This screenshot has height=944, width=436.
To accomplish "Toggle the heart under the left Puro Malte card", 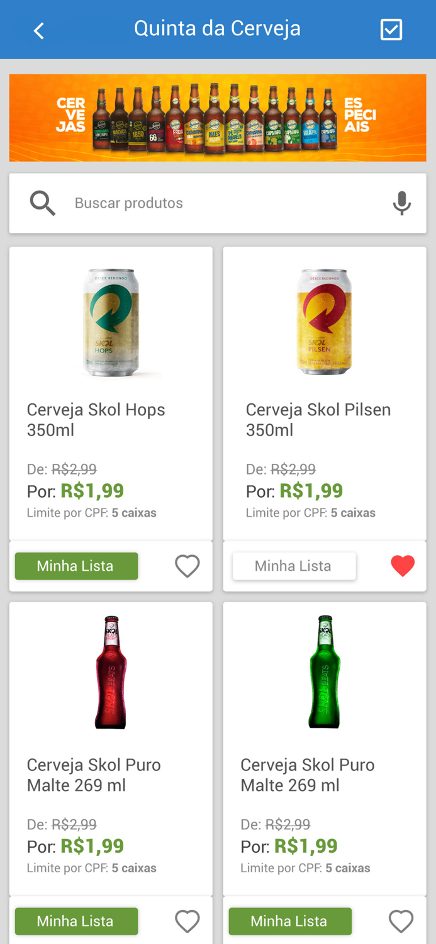I will pos(187,921).
